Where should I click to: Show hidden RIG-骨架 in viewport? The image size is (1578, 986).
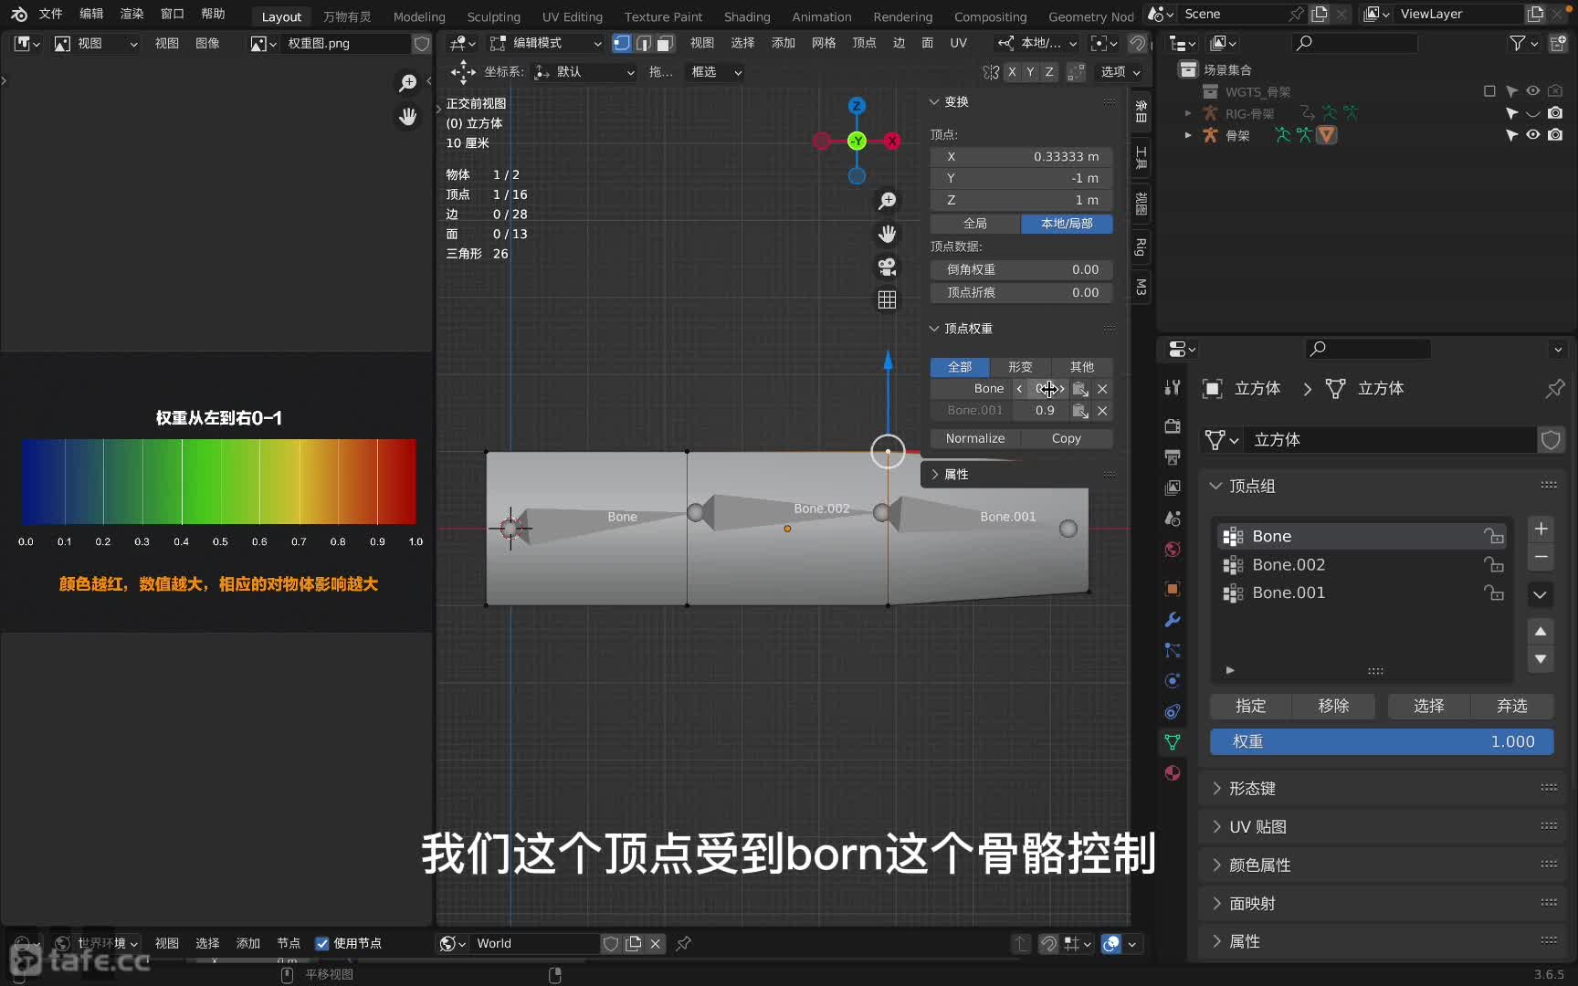[1533, 113]
